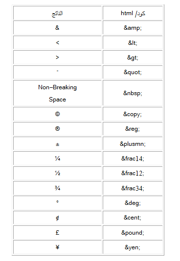This screenshot has height=261, width=180.
Task: Click the degree ° symbol
Action: point(57,201)
